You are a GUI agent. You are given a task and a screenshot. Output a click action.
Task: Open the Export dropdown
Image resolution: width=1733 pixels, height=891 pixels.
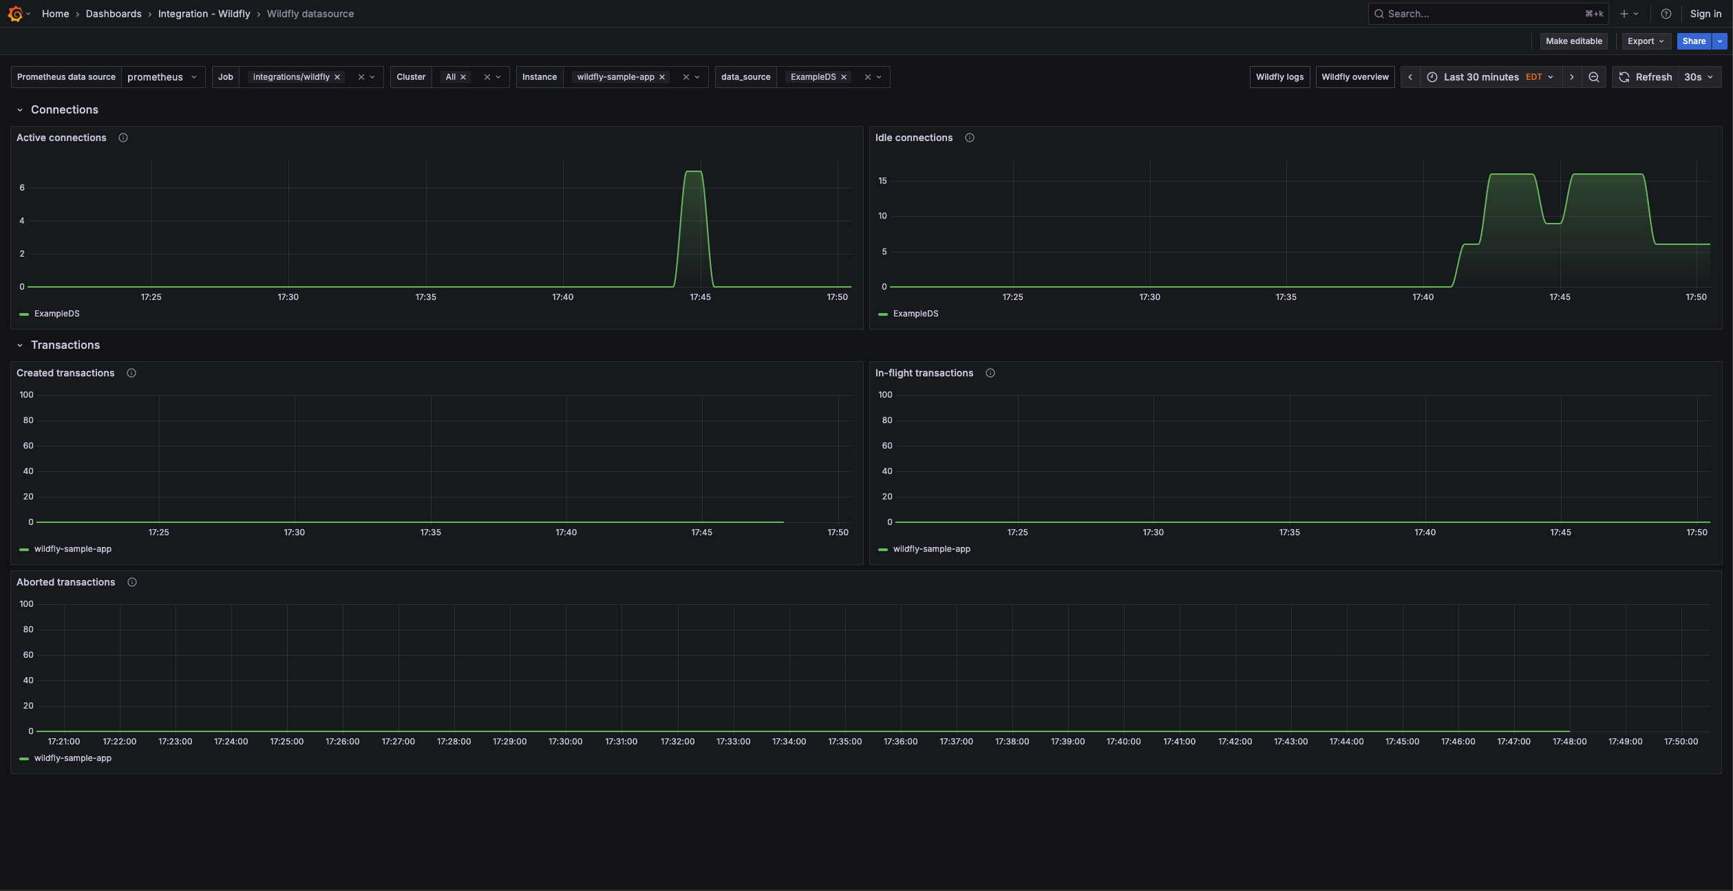click(x=1646, y=41)
